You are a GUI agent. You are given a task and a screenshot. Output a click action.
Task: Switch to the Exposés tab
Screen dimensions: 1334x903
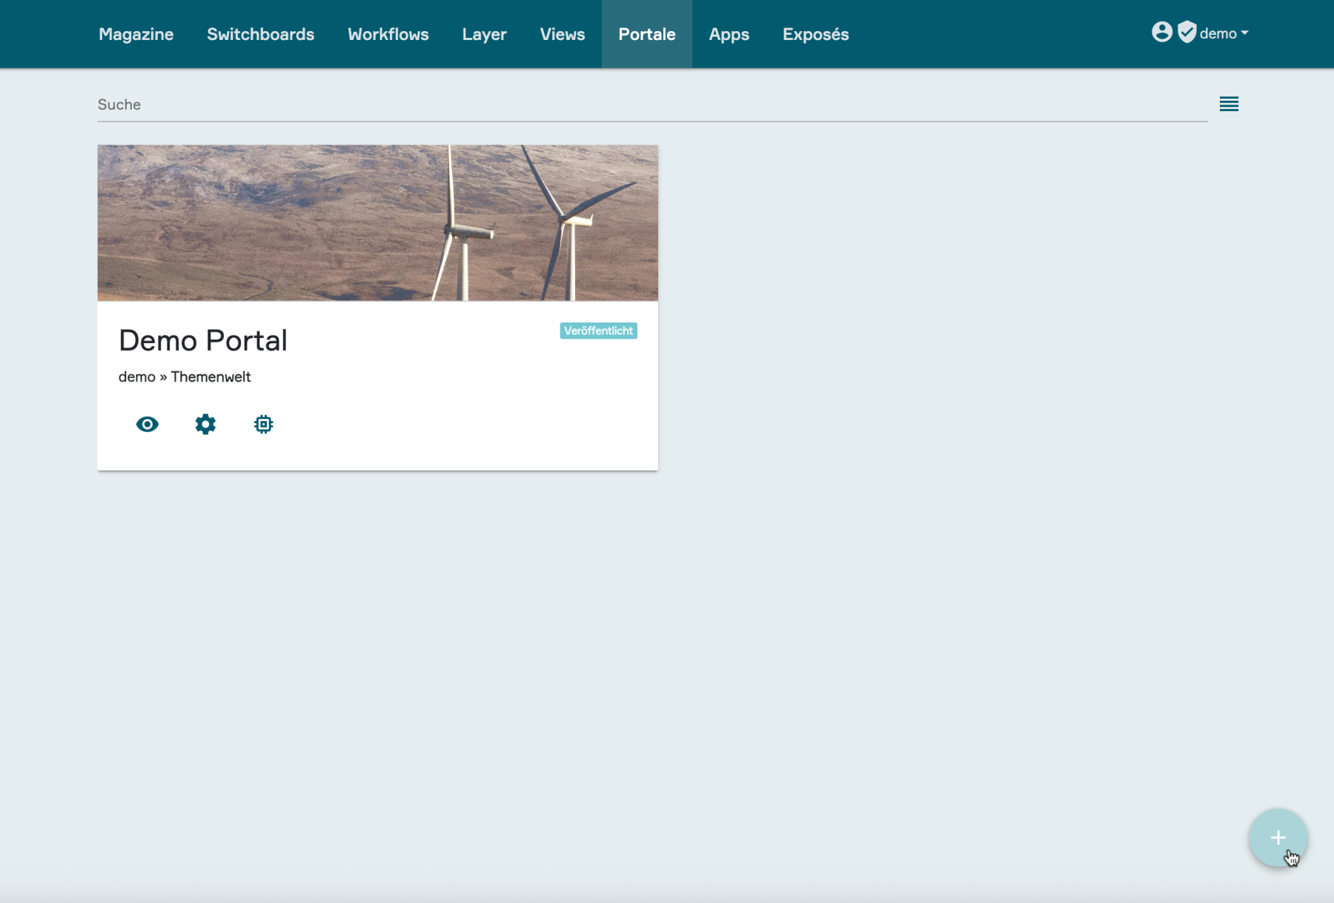tap(815, 34)
